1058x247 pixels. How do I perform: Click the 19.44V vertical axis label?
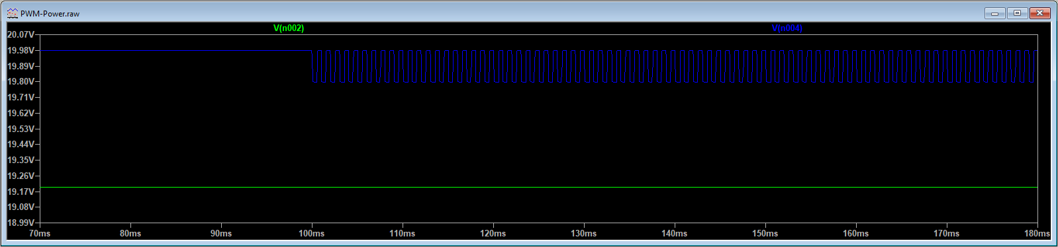tap(20, 144)
